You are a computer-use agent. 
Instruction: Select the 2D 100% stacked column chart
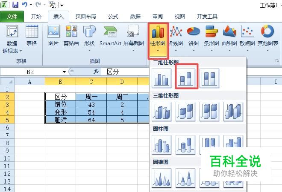pos(209,78)
